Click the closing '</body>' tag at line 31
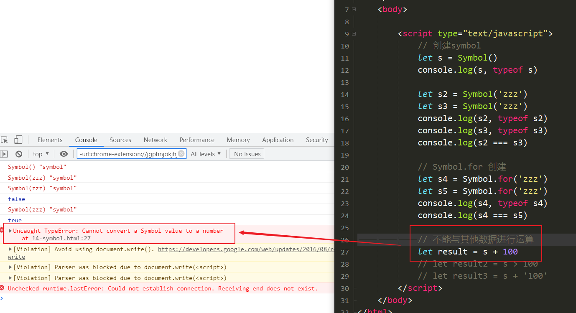Image resolution: width=576 pixels, height=313 pixels. click(395, 300)
